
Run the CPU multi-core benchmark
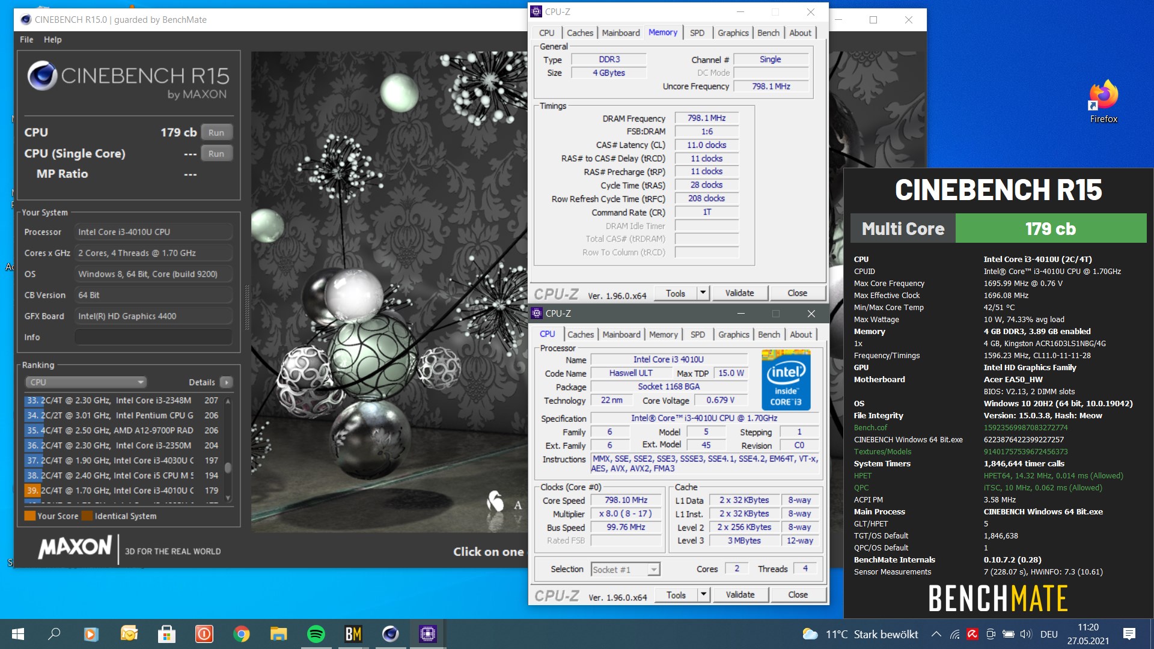pos(216,133)
